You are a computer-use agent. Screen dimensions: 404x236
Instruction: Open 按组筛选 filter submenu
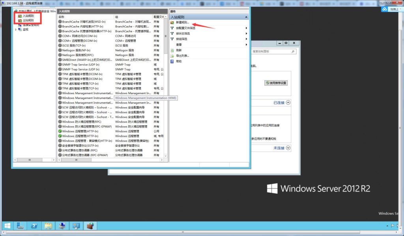181,39
